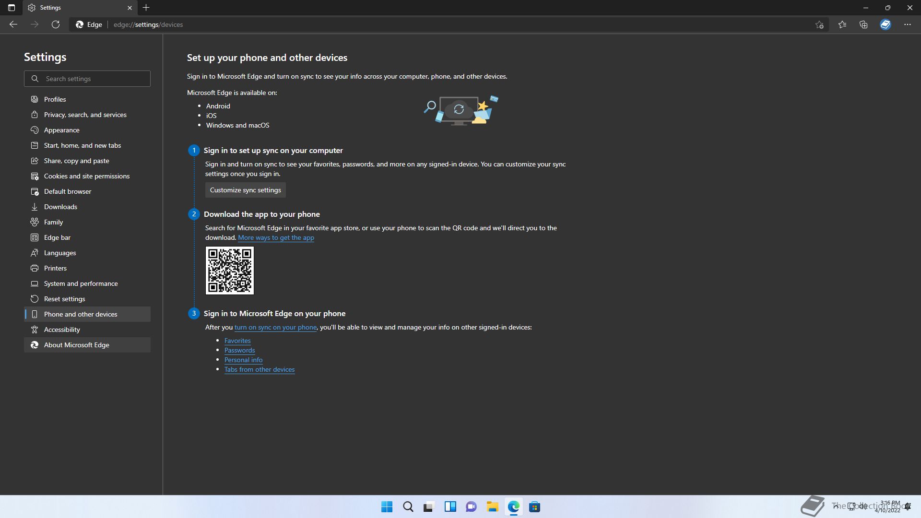Open System and performance settings
Screen dimensions: 921x518
click(87, 283)
